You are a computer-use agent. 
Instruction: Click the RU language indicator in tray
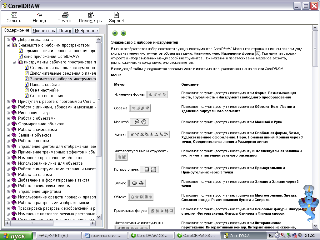tap(271, 236)
